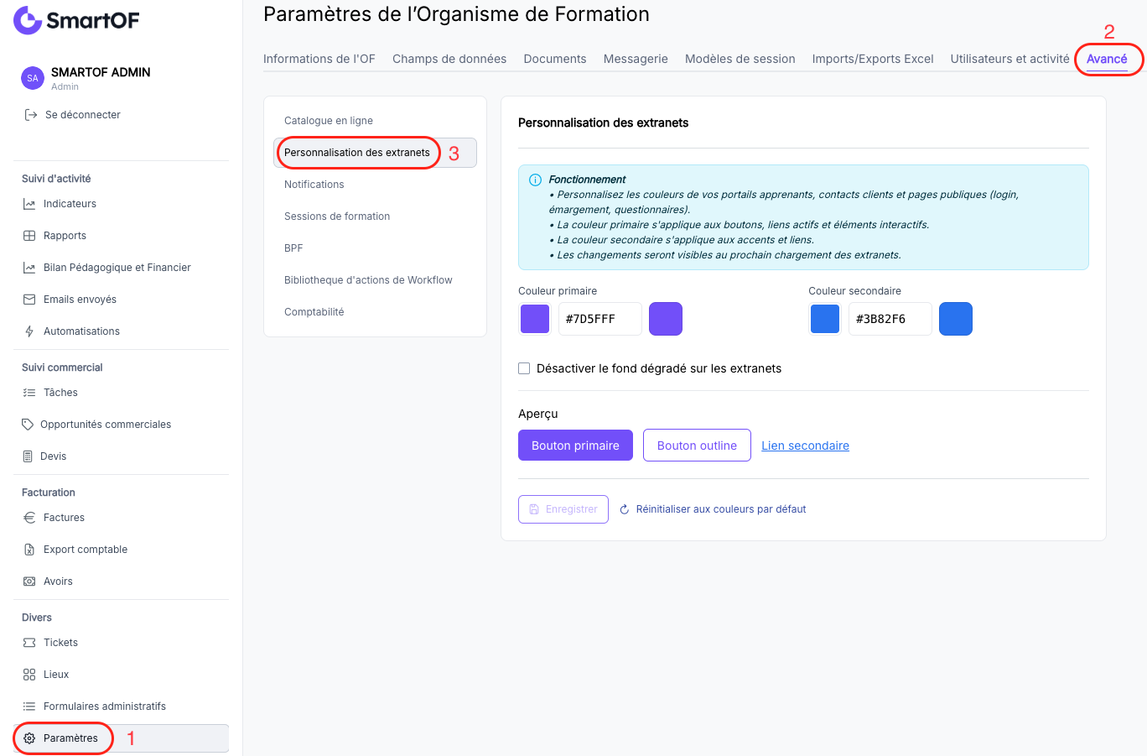The height and width of the screenshot is (756, 1147).
Task: Click the Suivi commercial section heading
Action: coord(62,368)
